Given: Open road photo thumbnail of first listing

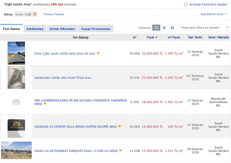Looking at the screenshot, I should click(x=16, y=53).
